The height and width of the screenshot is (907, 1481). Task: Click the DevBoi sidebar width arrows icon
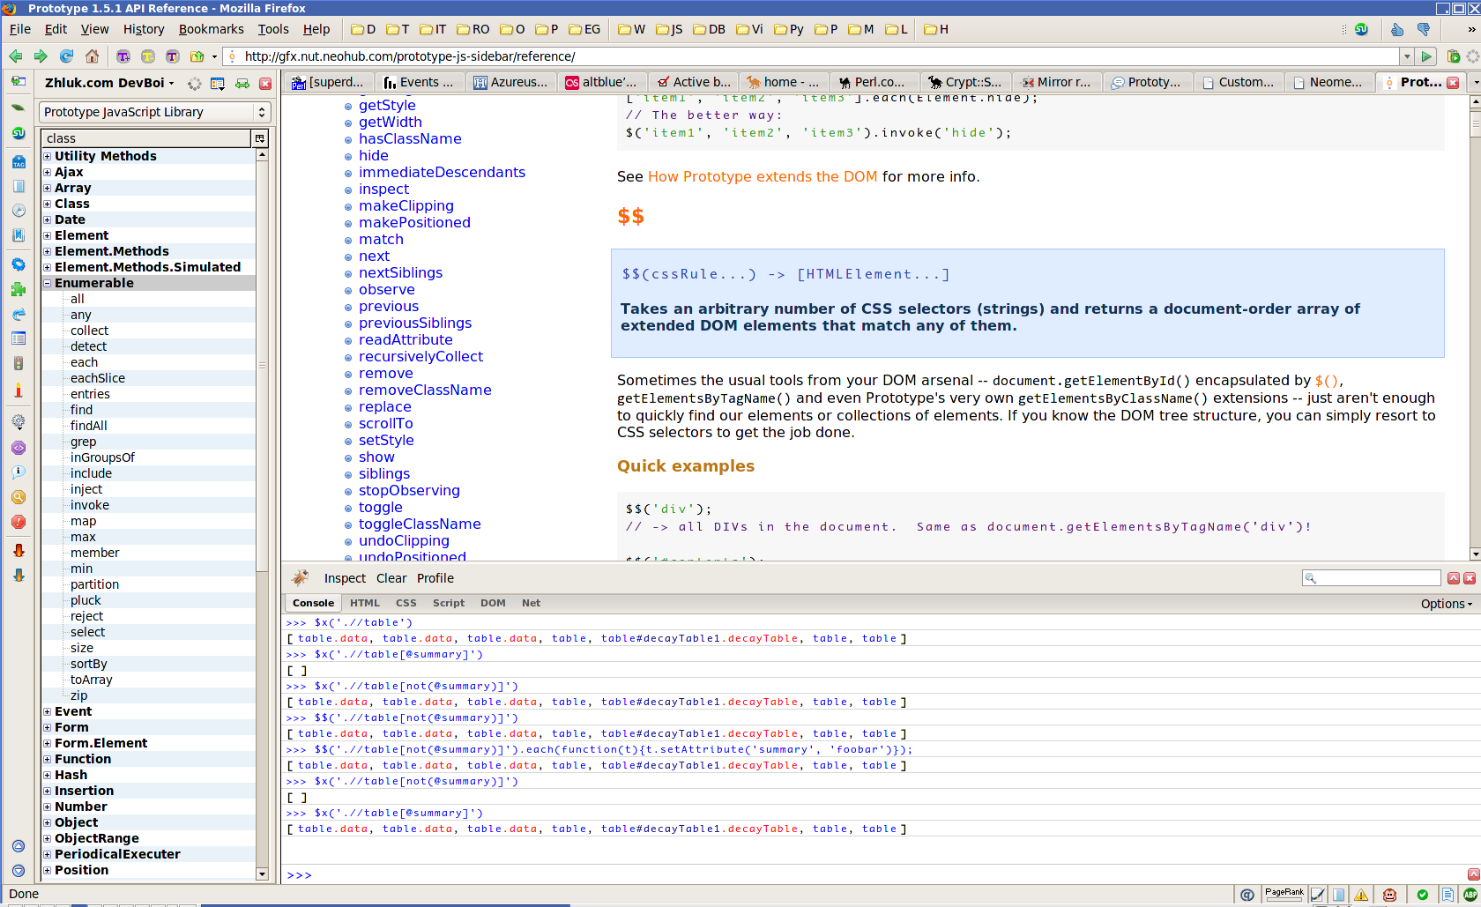click(242, 84)
